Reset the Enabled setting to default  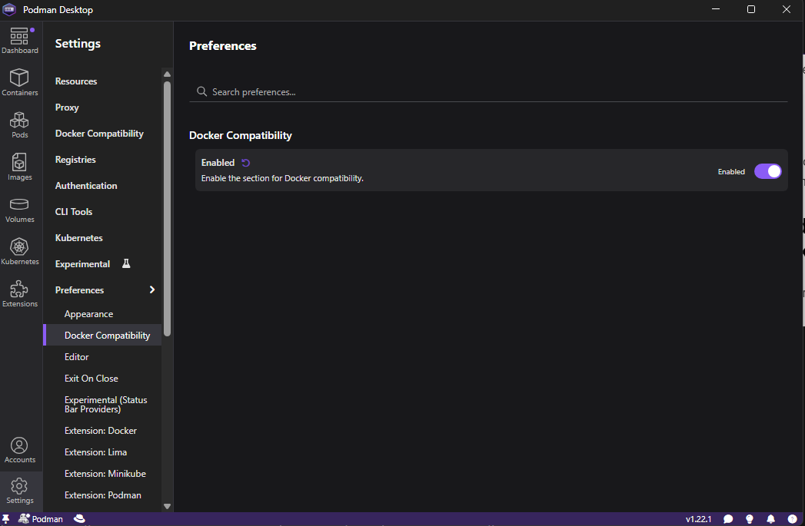[246, 163]
